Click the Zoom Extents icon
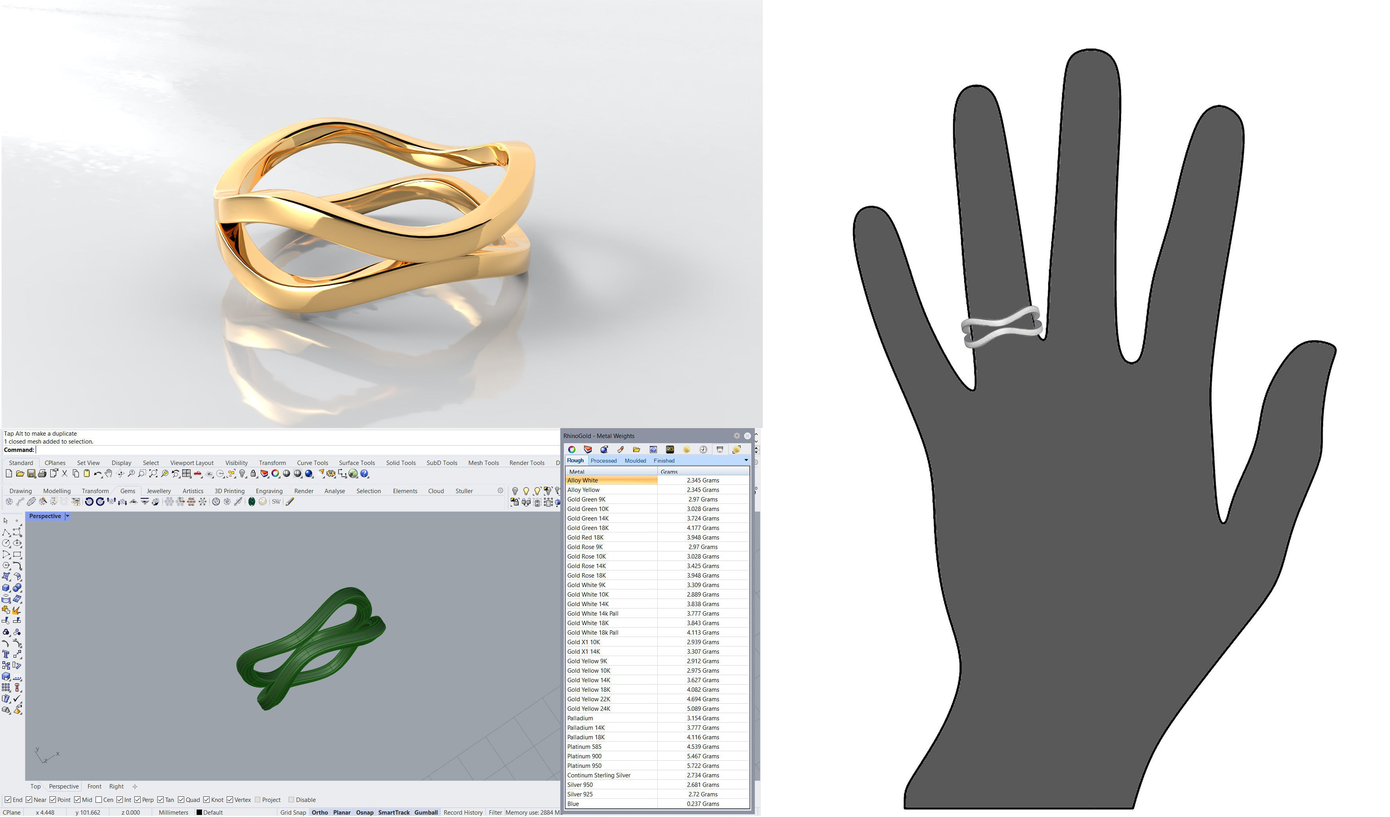1390x817 pixels. (x=153, y=474)
